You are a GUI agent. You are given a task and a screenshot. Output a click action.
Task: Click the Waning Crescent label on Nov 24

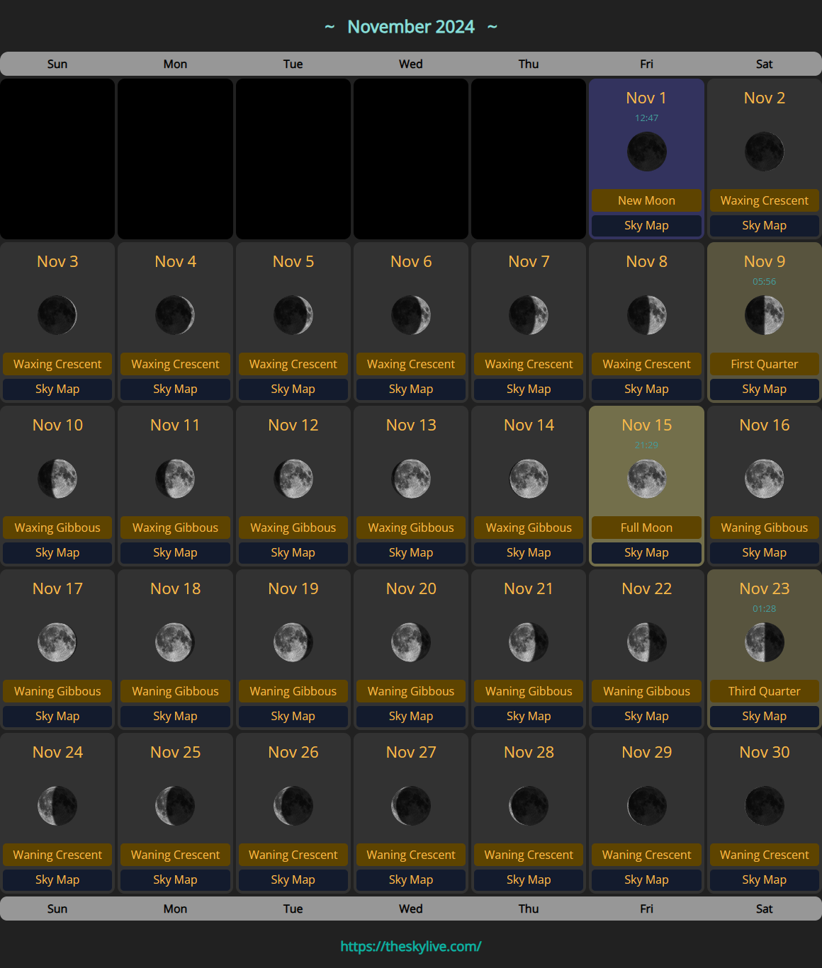[57, 855]
